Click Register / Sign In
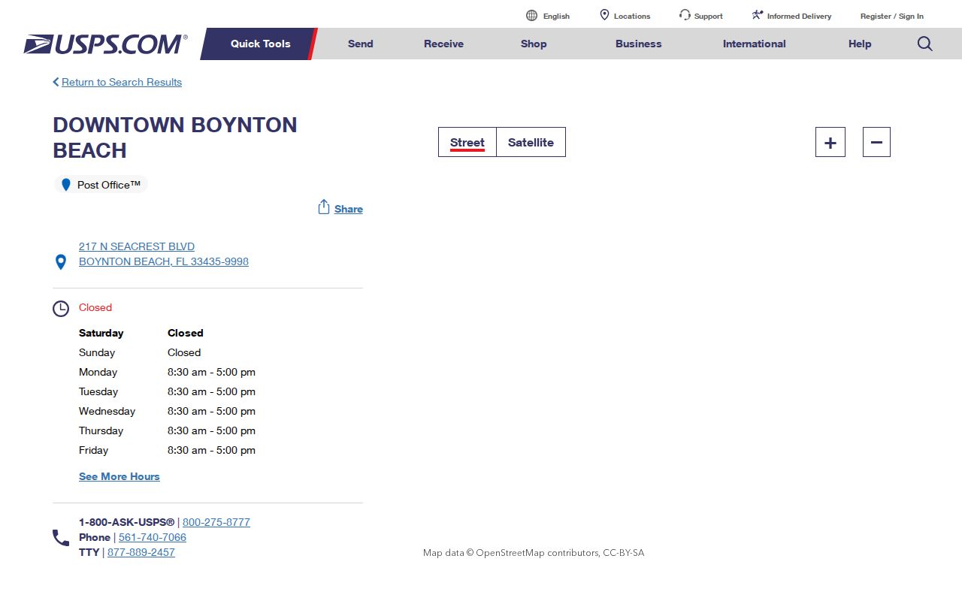The image size is (962, 601). [892, 16]
